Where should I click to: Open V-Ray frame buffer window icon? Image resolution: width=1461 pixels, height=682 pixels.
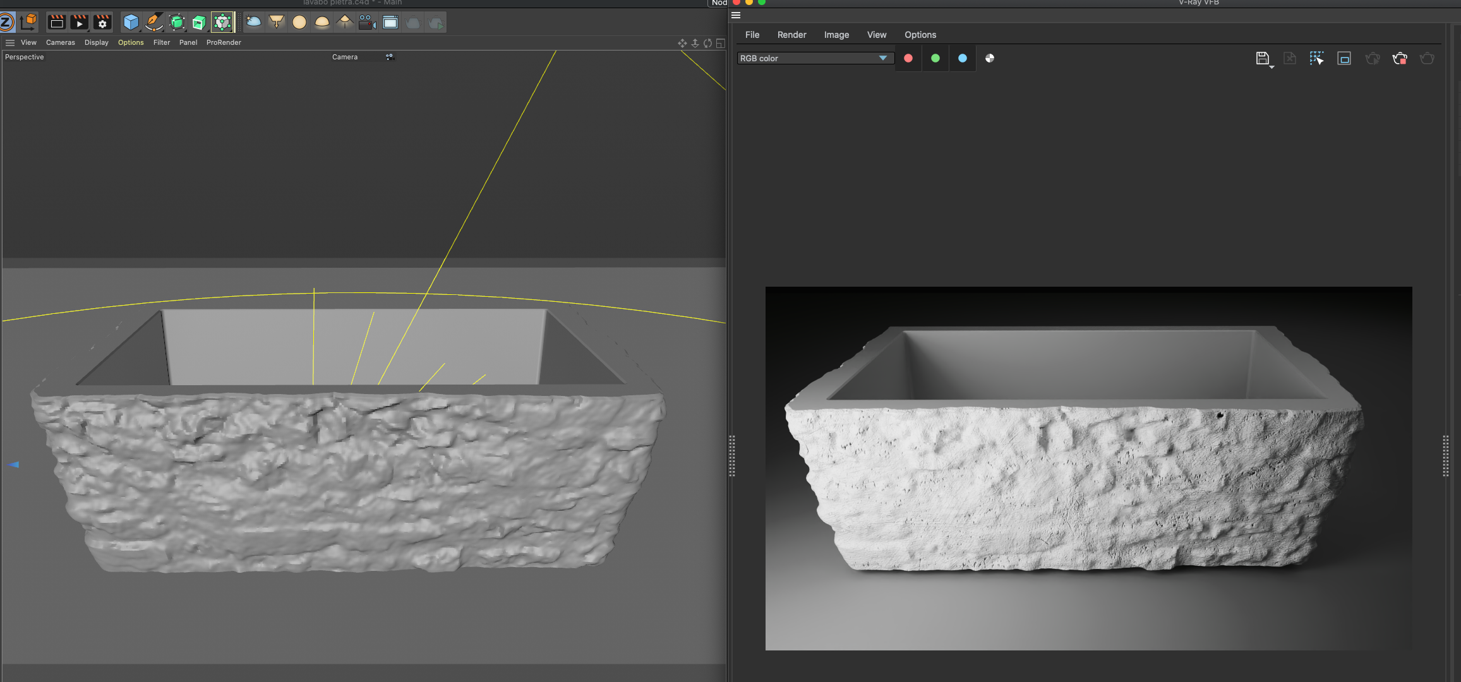click(x=390, y=23)
